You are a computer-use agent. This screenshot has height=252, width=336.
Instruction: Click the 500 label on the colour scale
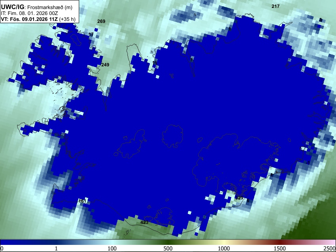168,248
